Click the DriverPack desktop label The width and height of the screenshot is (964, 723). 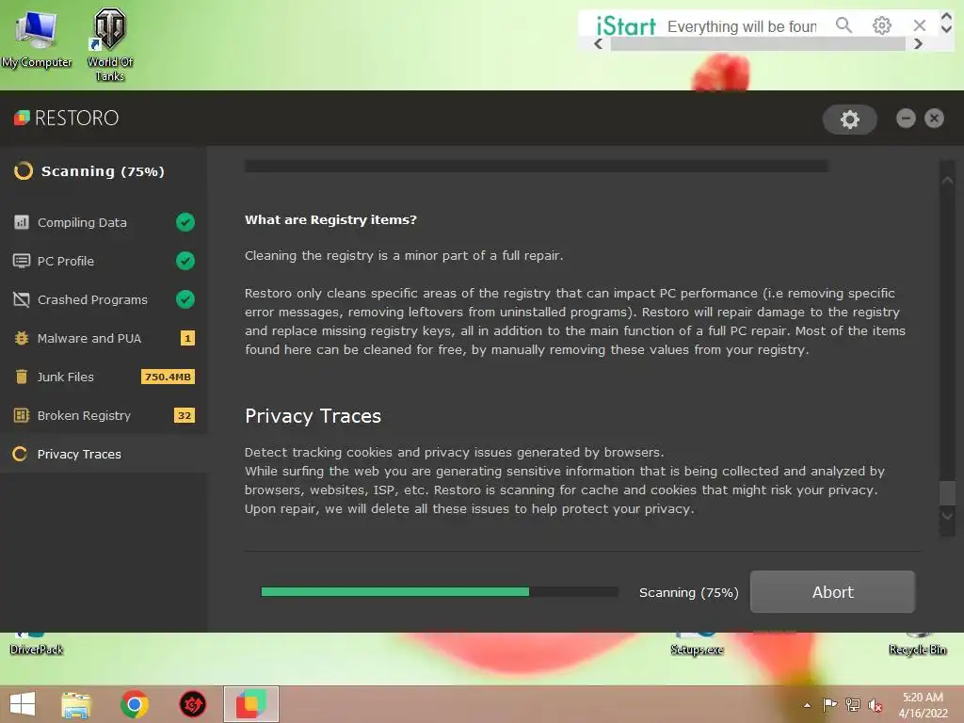tap(37, 650)
